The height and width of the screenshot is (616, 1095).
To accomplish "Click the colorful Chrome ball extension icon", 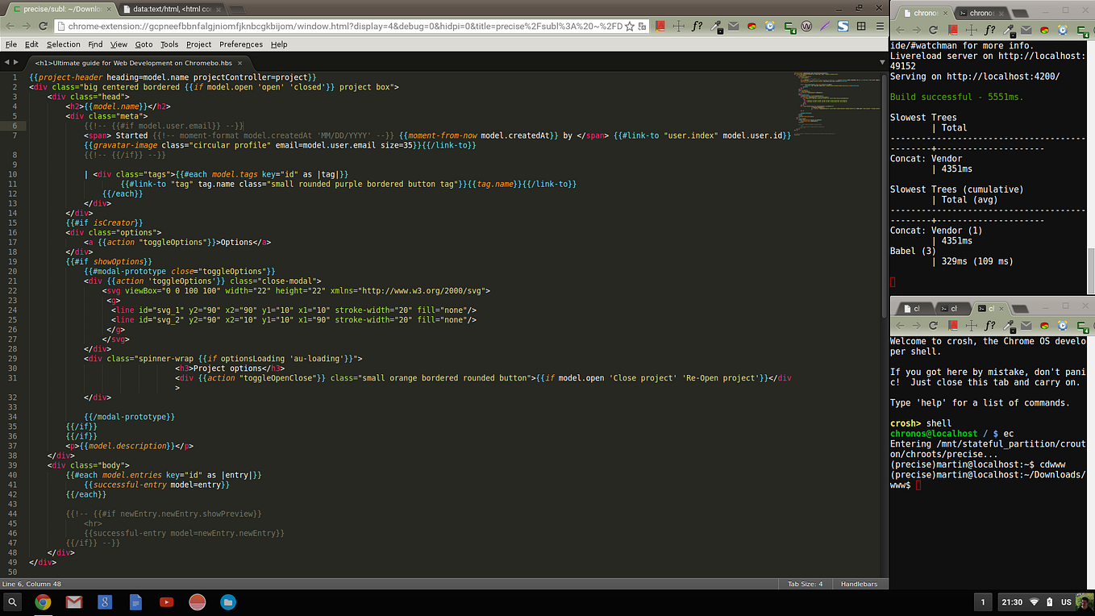I will coord(752,27).
